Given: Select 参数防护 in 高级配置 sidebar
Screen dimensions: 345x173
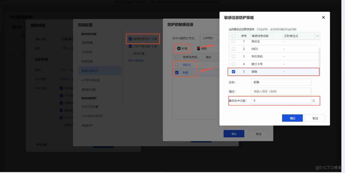Looking at the screenshot, I should tap(87, 125).
